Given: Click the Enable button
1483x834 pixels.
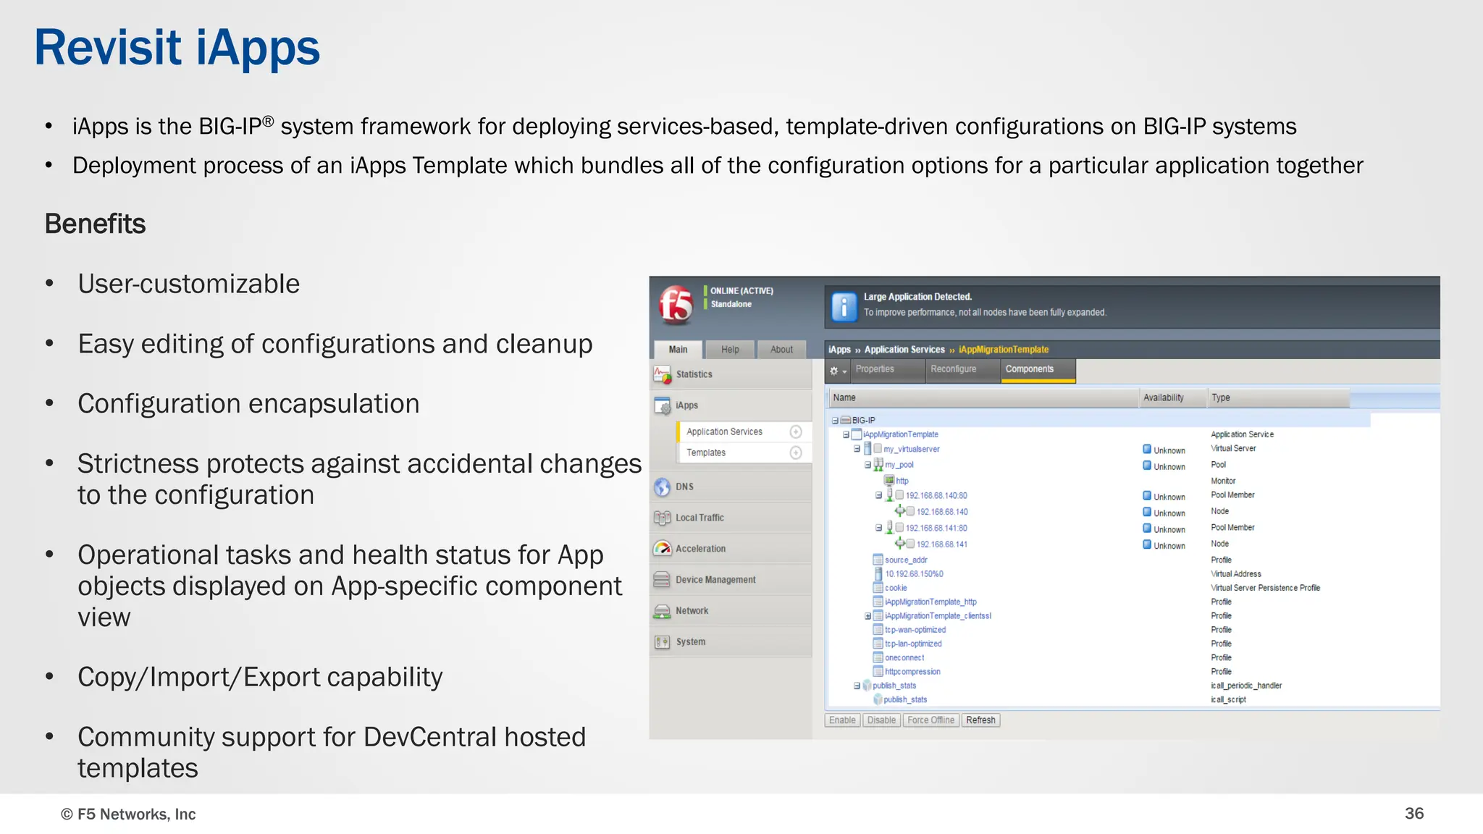Looking at the screenshot, I should (842, 720).
